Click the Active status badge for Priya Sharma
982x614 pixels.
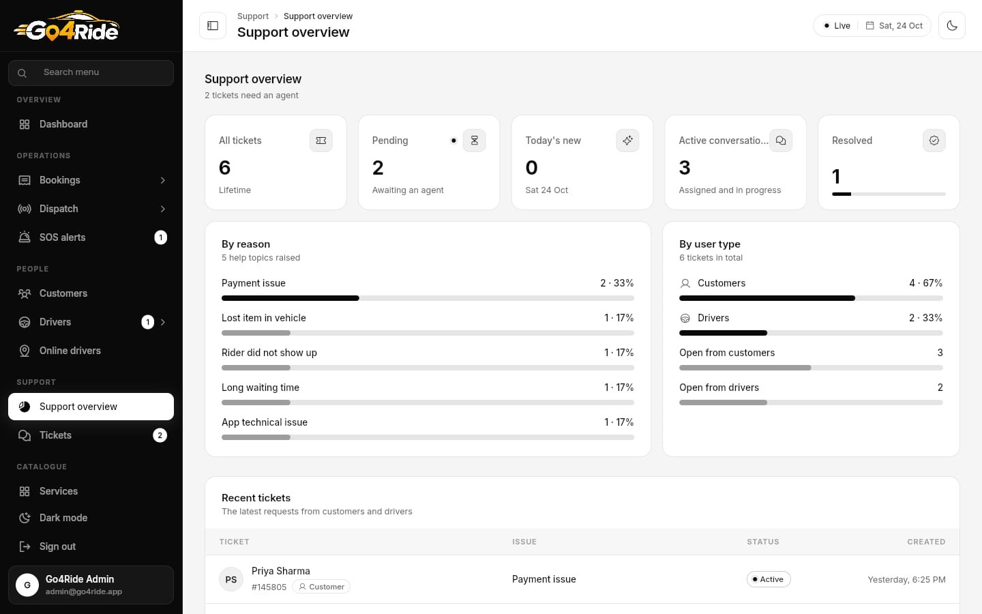tap(769, 579)
